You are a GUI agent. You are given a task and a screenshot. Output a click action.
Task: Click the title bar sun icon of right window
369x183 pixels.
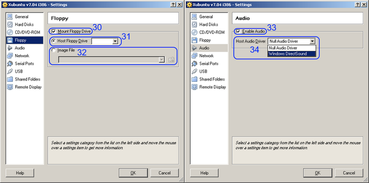(189, 5)
